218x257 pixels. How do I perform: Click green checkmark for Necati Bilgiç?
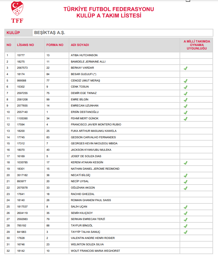[185, 176]
